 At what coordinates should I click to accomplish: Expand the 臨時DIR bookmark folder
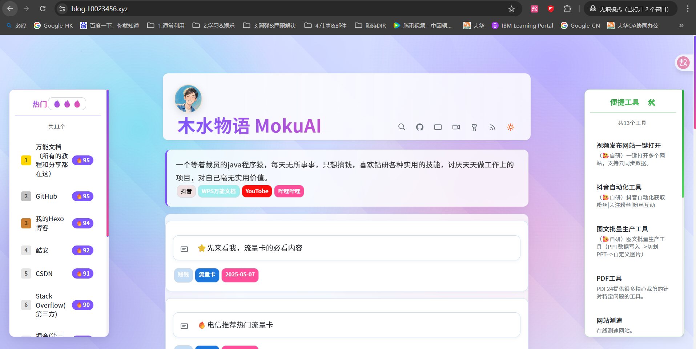click(370, 25)
